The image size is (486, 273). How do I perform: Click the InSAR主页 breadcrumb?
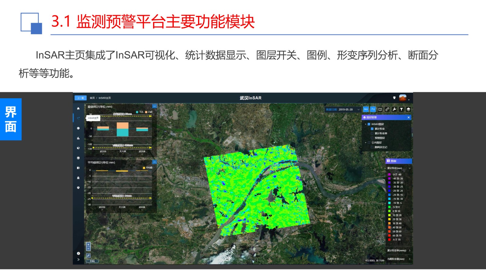[105, 98]
